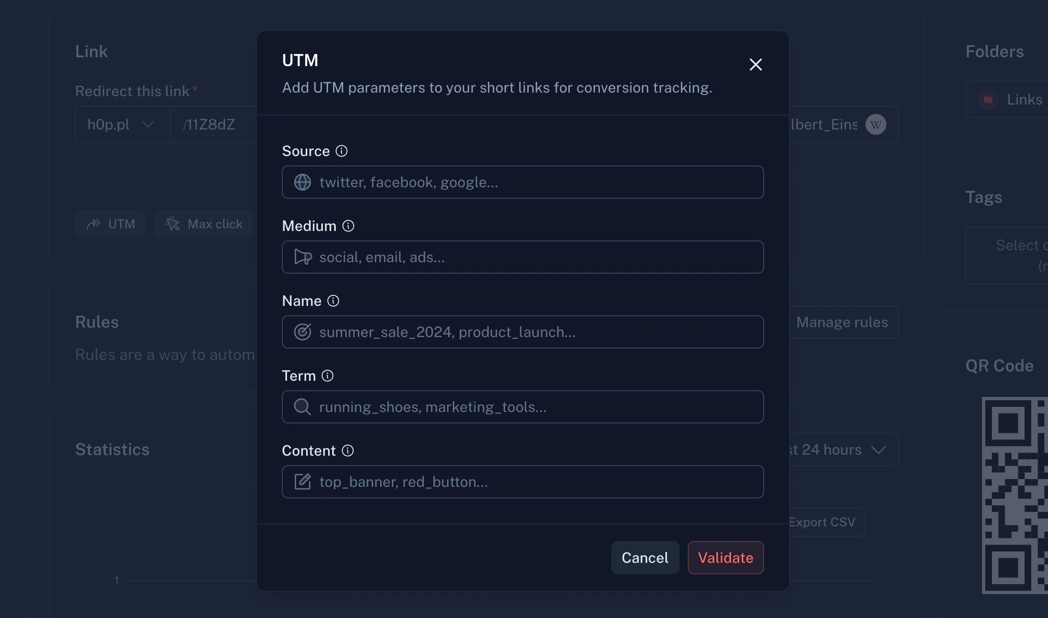Click the edit icon in the Content field
1048x618 pixels.
[302, 482]
